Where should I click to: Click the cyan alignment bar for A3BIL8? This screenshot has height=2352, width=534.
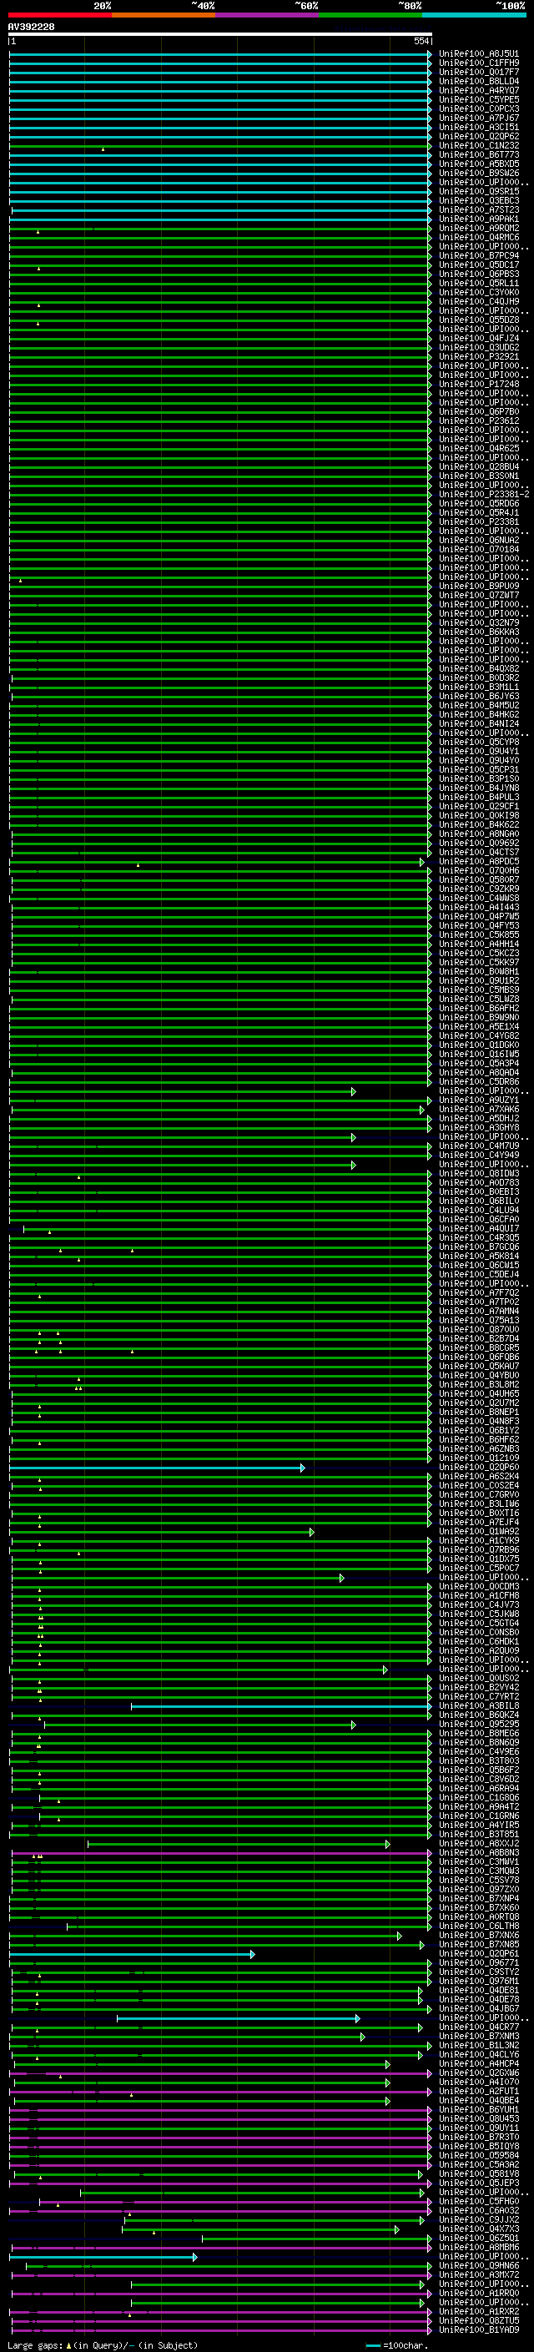point(281,1706)
